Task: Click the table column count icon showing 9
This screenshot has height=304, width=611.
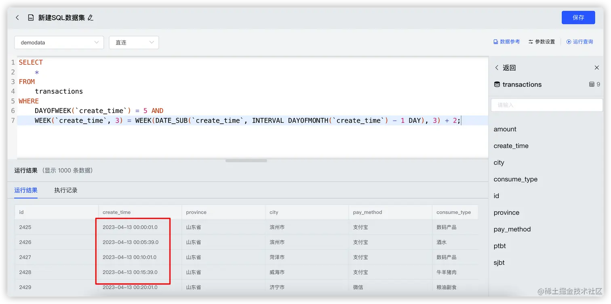Action: pos(592,84)
